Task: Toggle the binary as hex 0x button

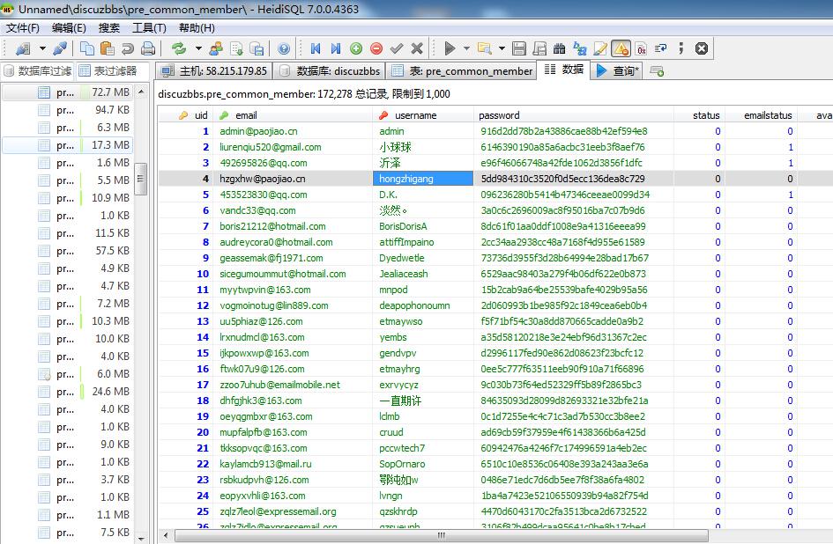Action: coord(641,48)
